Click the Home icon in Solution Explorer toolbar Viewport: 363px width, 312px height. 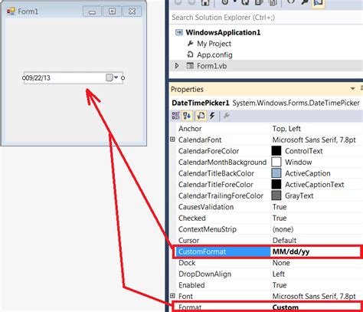click(x=205, y=2)
